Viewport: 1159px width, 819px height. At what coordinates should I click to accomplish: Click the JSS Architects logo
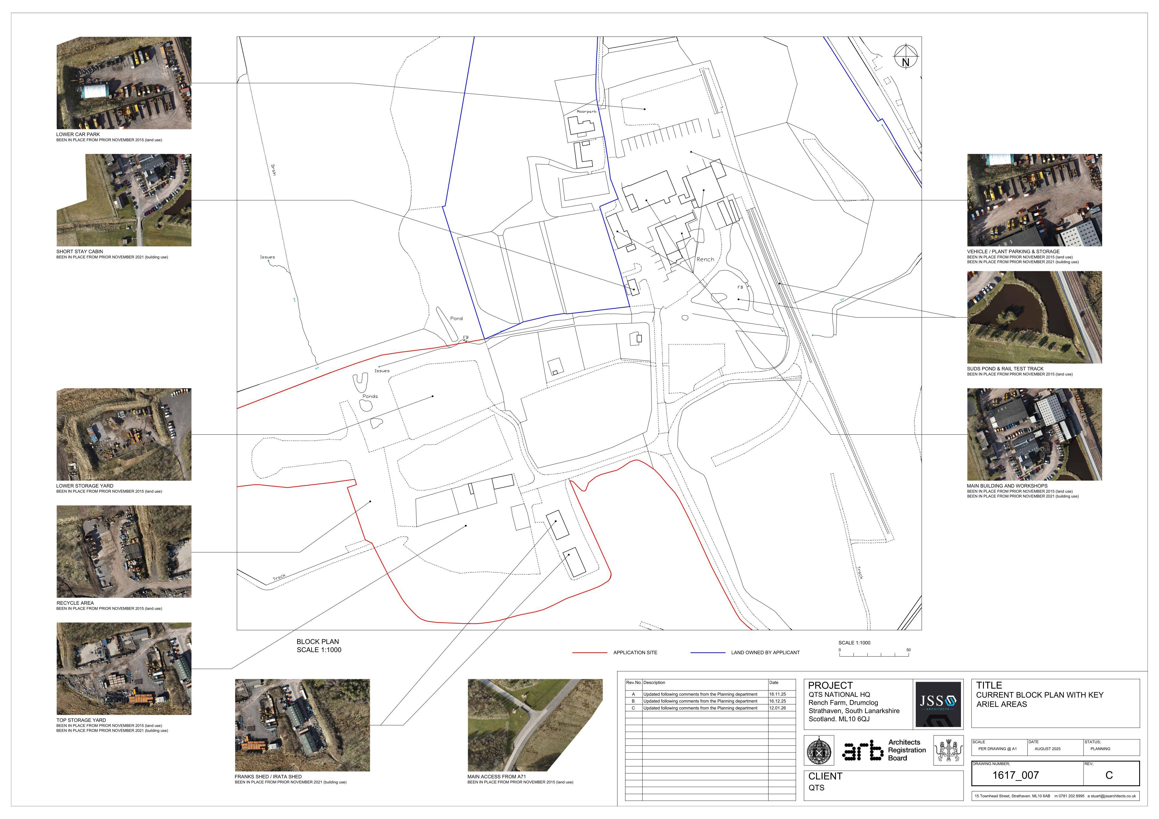[938, 704]
